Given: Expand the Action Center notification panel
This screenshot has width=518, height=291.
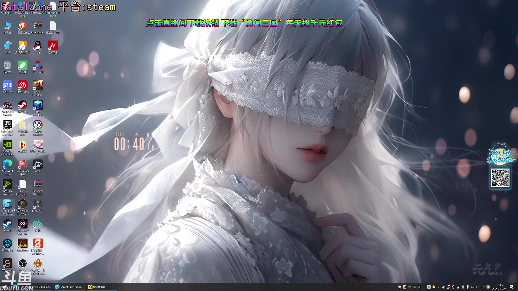Looking at the screenshot, I should coord(512,287).
